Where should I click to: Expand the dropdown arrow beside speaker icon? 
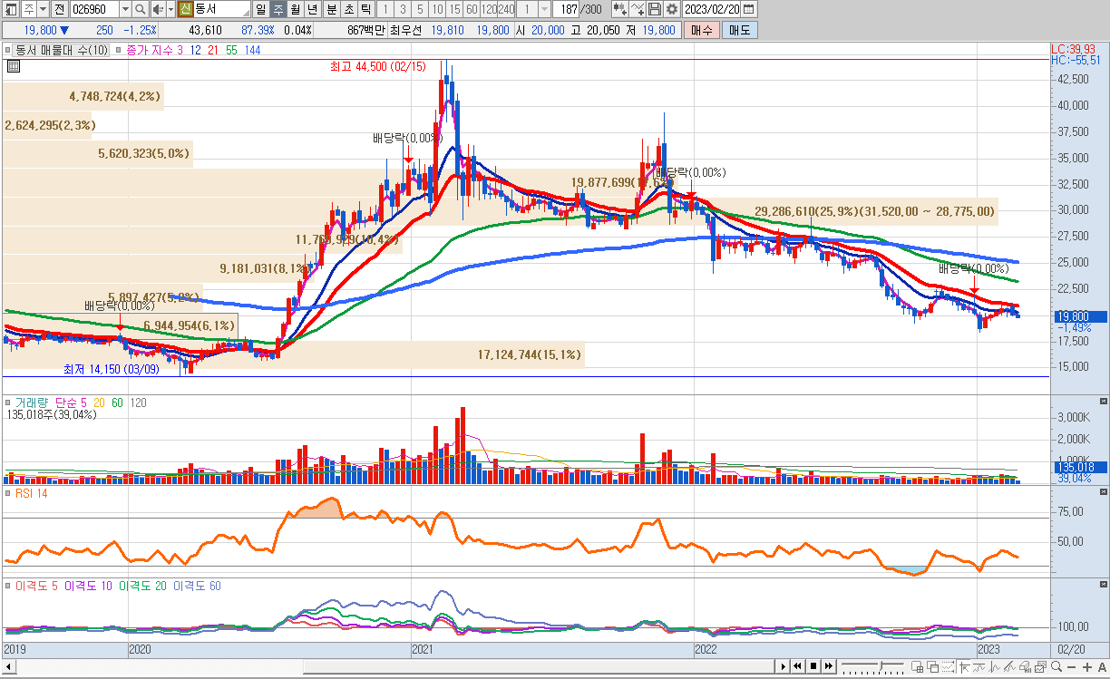170,9
